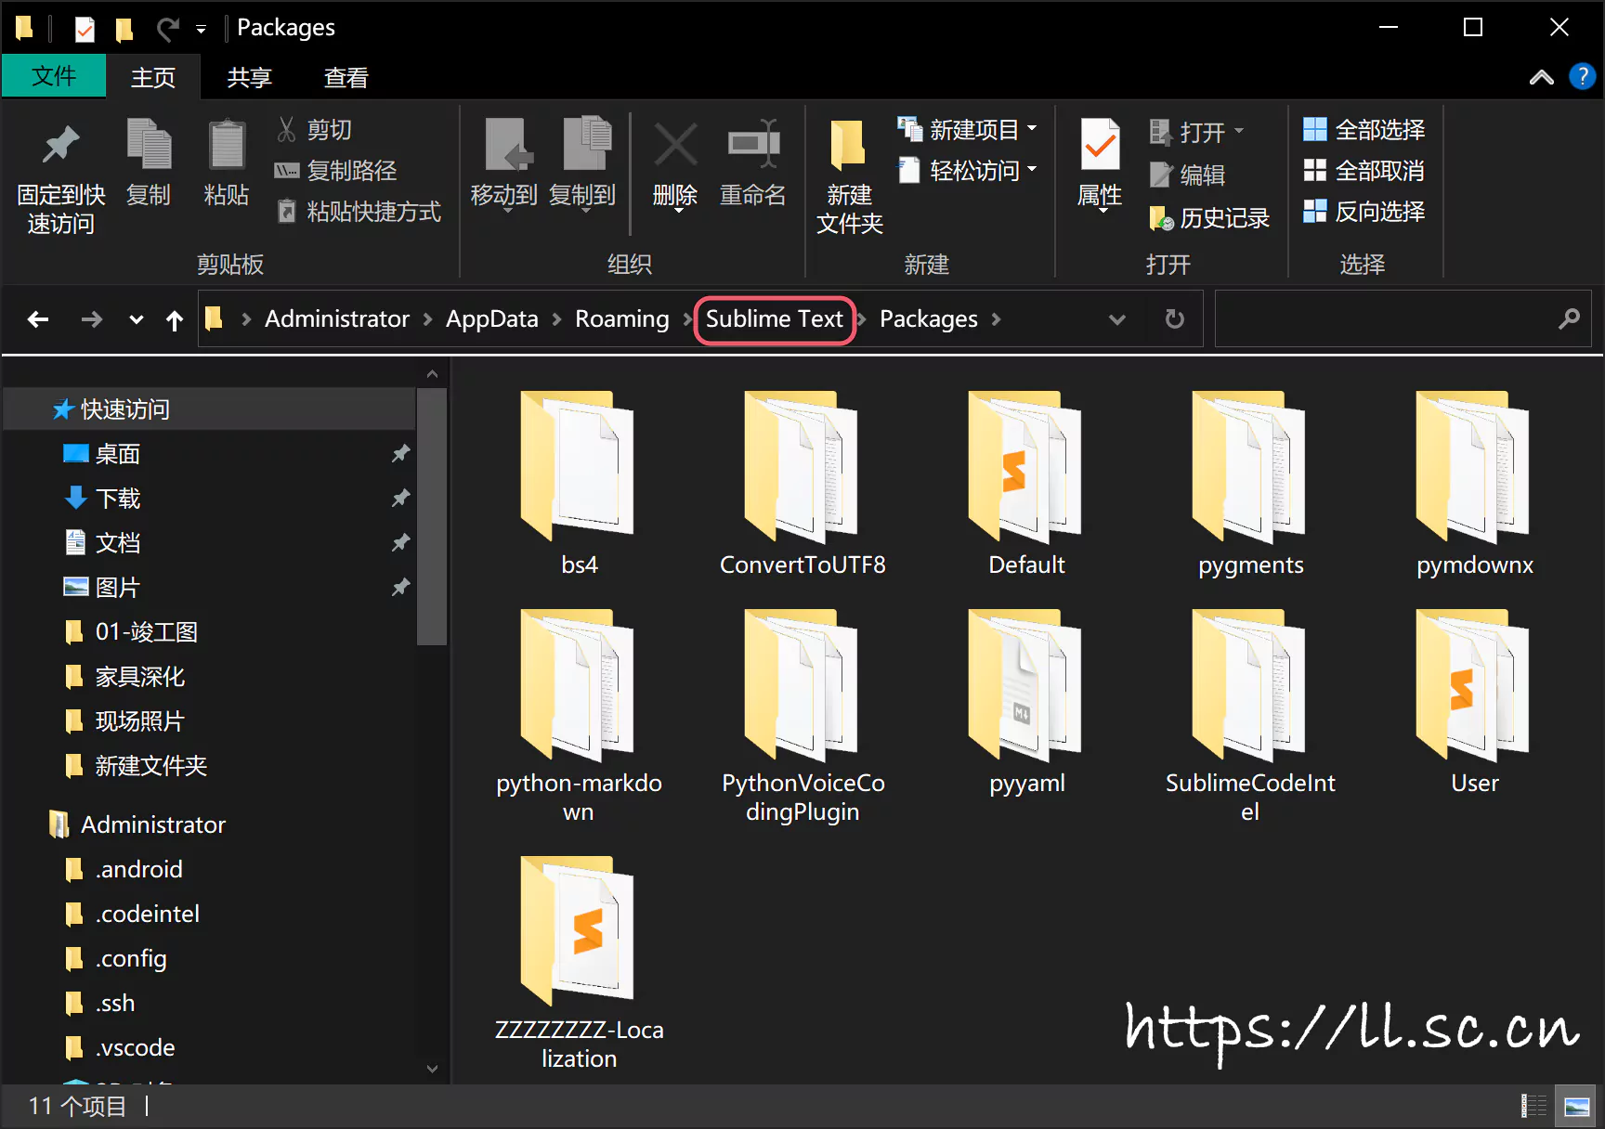The width and height of the screenshot is (1605, 1129).
Task: Expand the New item (新建项目) dropdown
Action: [x=1032, y=130]
